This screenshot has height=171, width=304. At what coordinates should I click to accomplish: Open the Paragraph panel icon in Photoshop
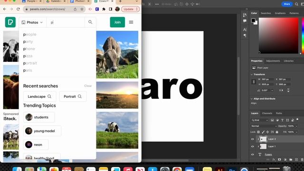coord(245,36)
